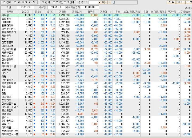Choose the 기관계 radio button
Image resolution: width=192 pixels, height=138 pixels.
click(x=65, y=2)
